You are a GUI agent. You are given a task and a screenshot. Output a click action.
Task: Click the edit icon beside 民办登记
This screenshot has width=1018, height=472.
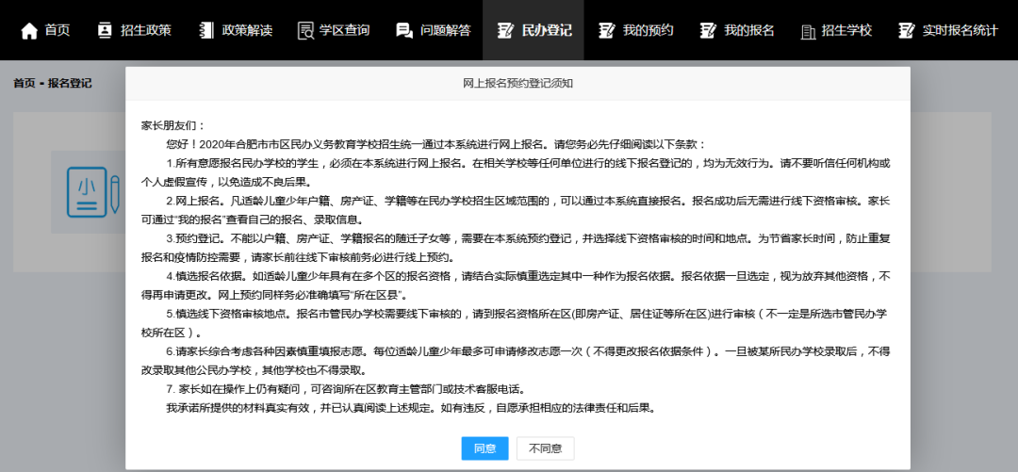[x=505, y=30]
